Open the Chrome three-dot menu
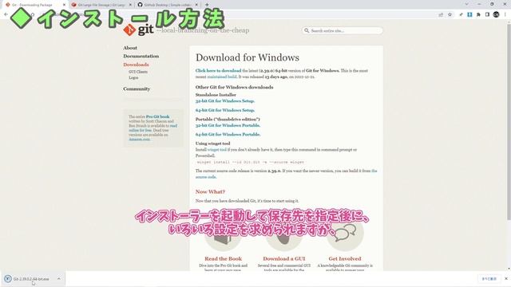 click(505, 14)
